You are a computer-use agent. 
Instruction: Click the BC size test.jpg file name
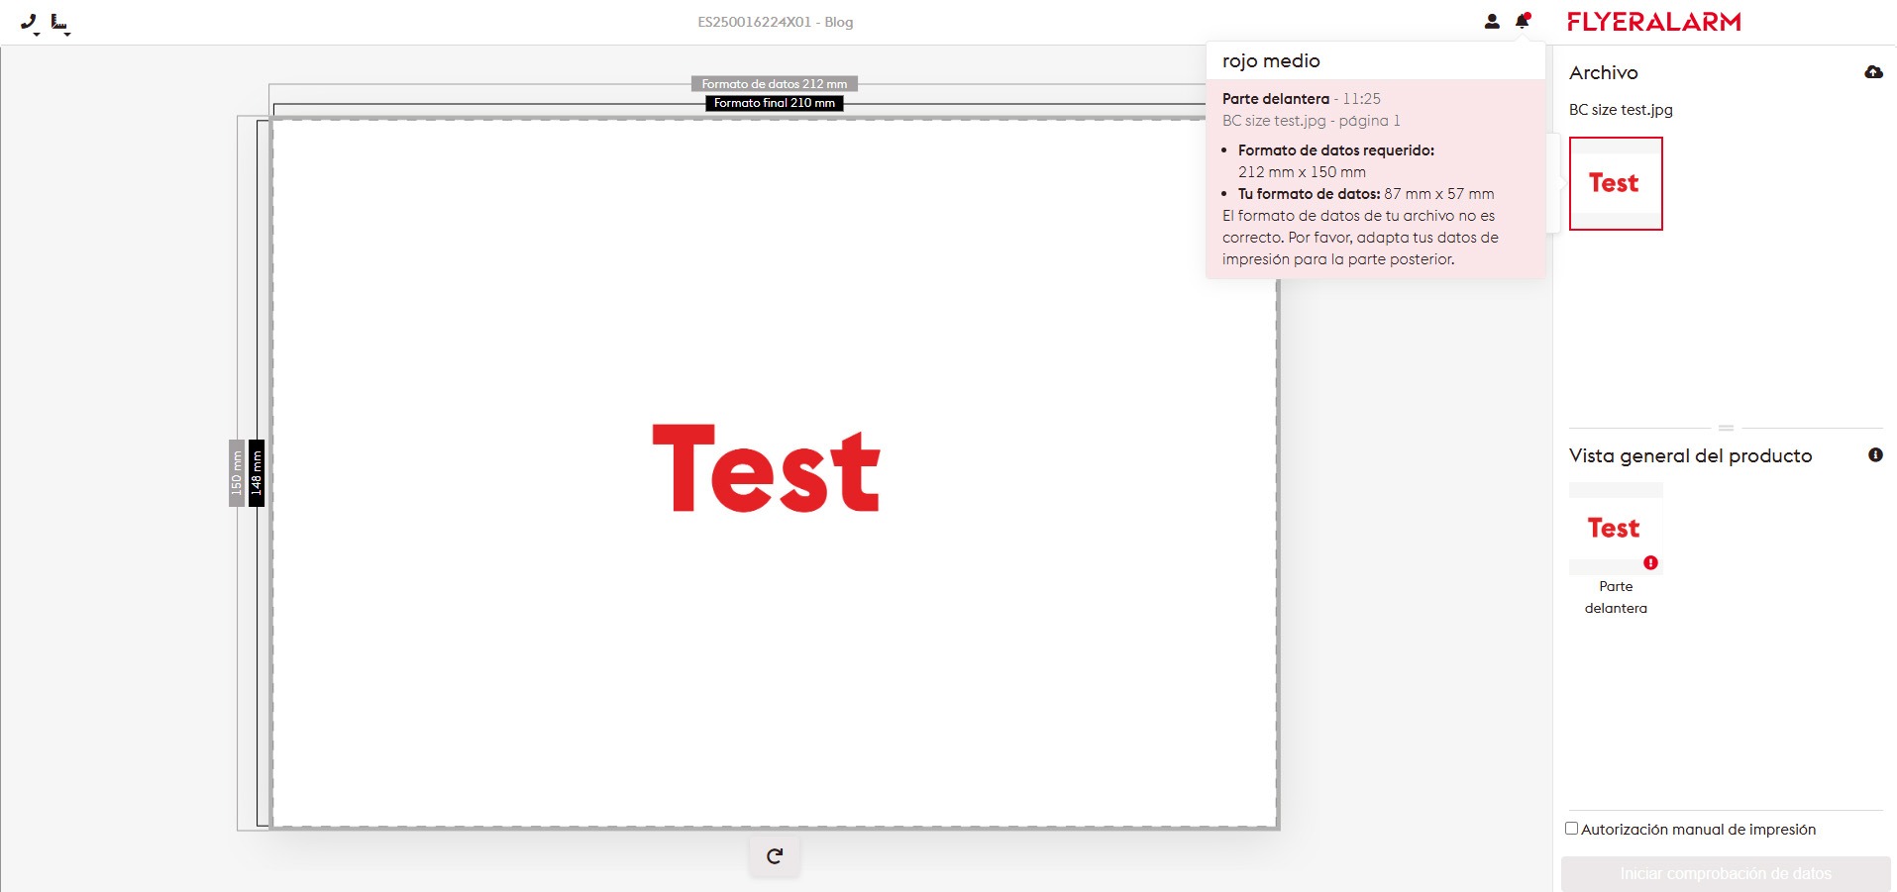click(x=1621, y=110)
